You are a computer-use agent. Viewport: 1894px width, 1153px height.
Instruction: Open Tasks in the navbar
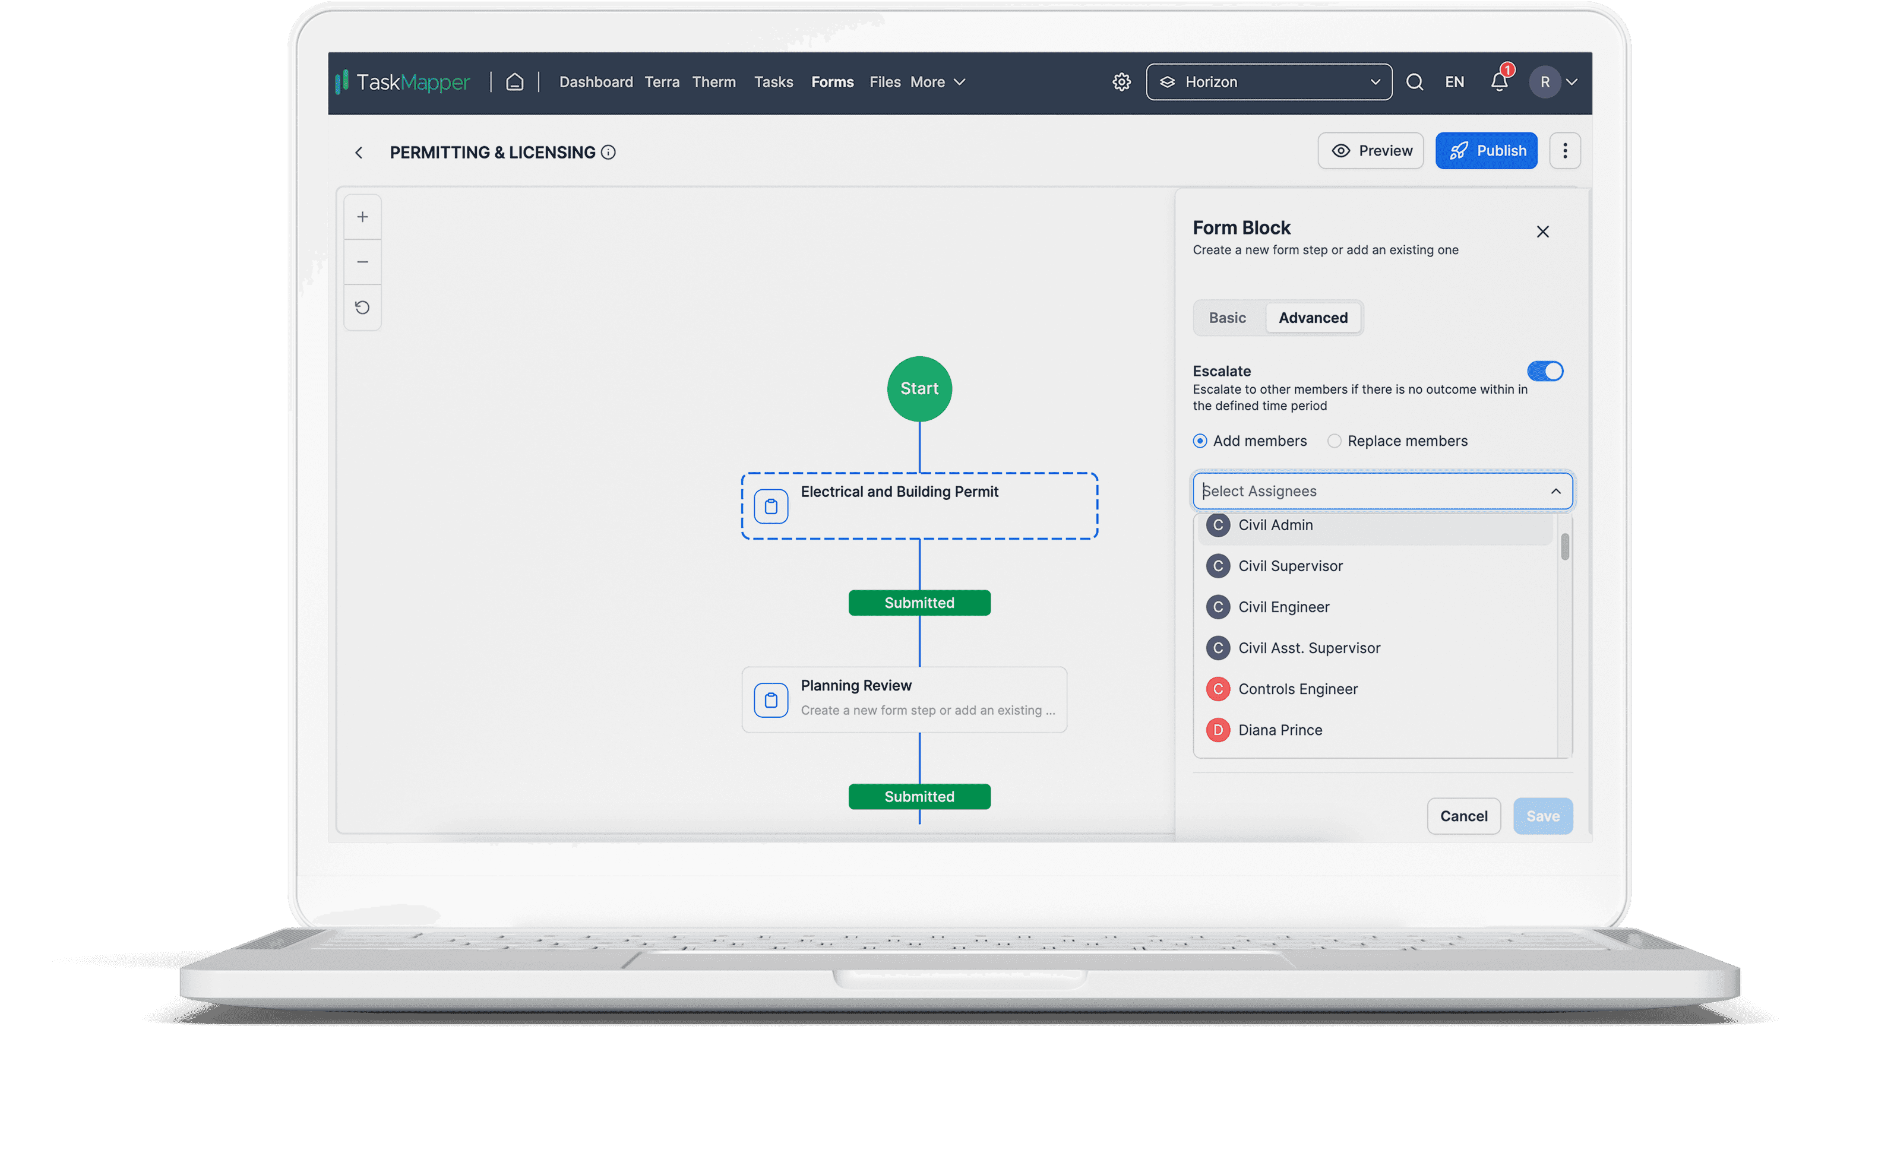tap(773, 83)
